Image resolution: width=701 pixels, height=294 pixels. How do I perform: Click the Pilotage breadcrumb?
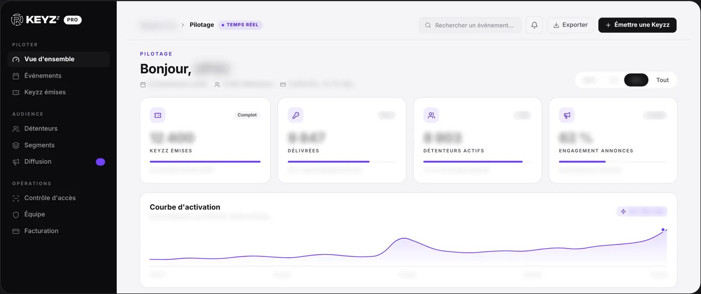202,25
